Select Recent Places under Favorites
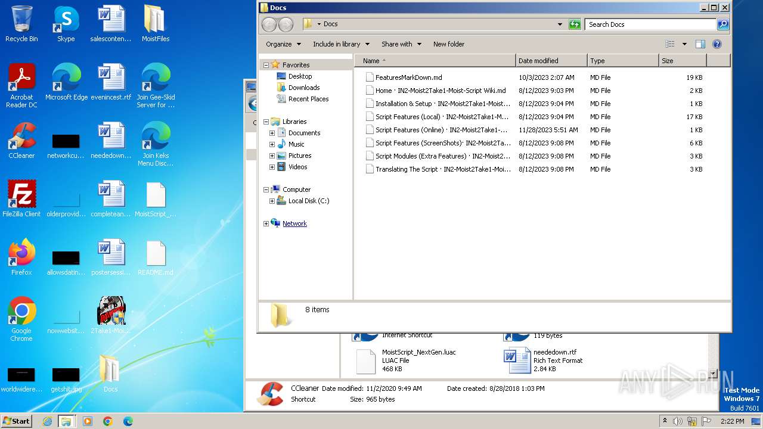 [x=308, y=99]
